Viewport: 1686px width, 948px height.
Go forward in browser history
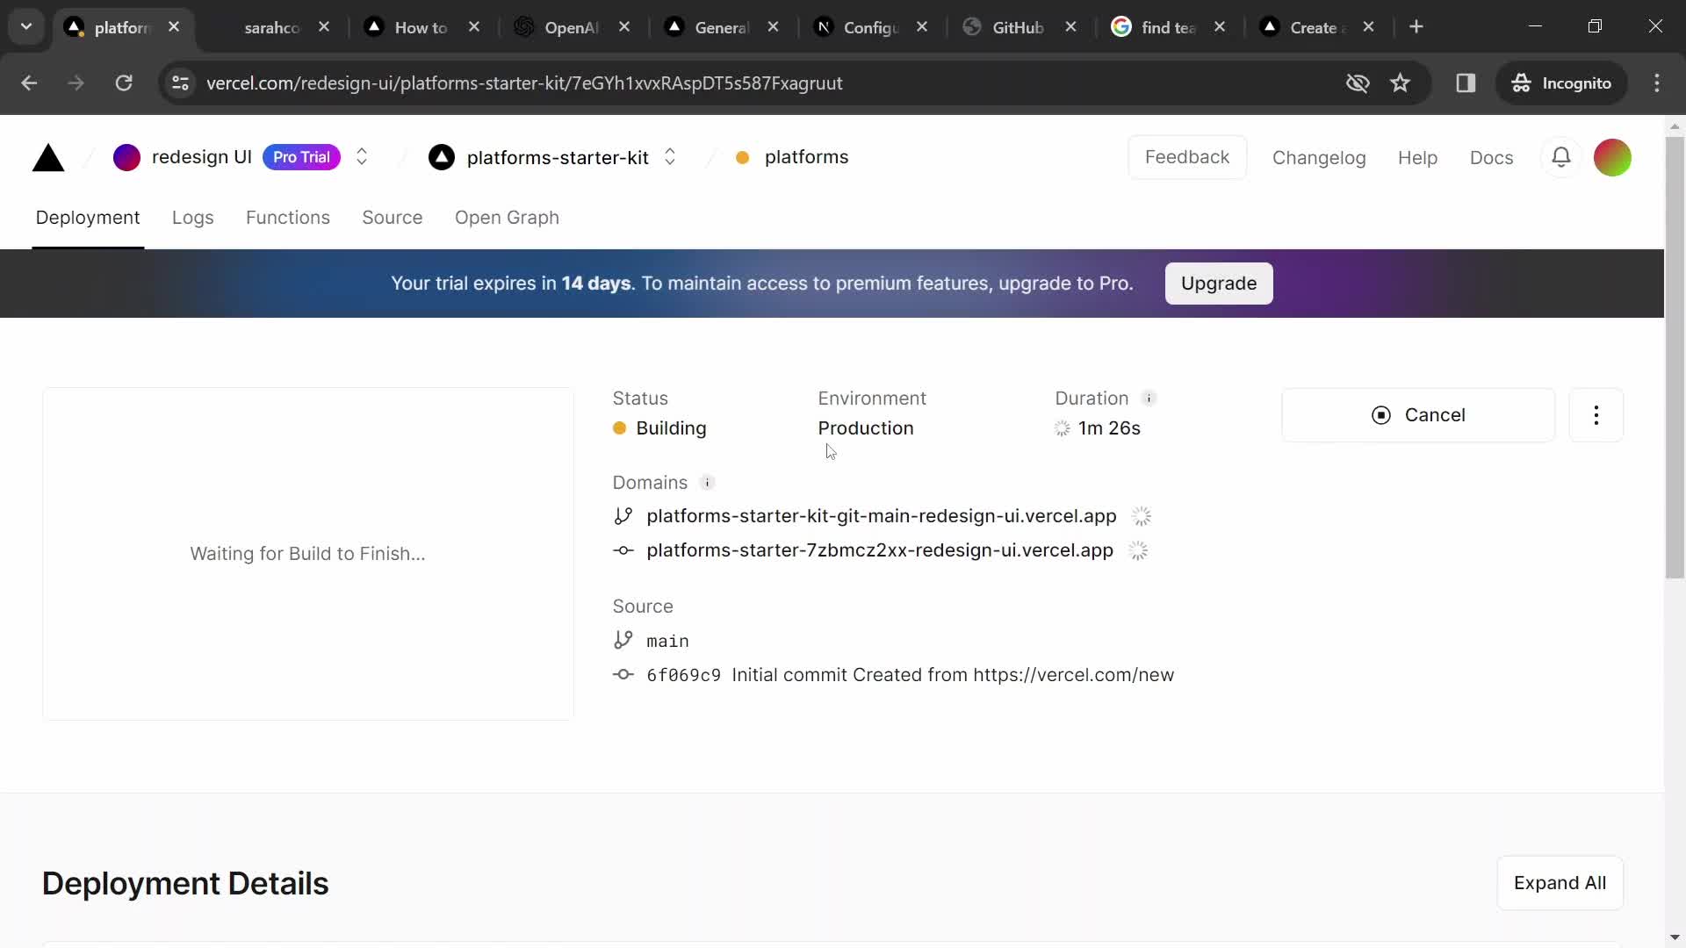76,83
